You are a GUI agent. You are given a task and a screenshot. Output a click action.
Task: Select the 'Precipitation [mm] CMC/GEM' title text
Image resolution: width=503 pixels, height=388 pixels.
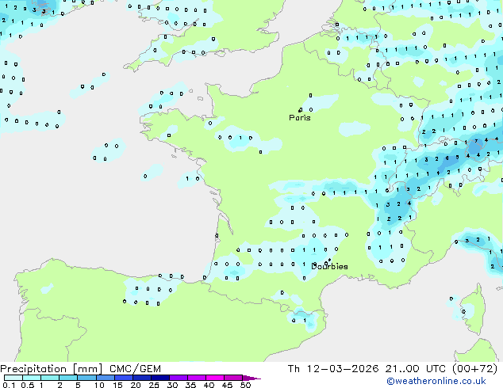(80, 369)
